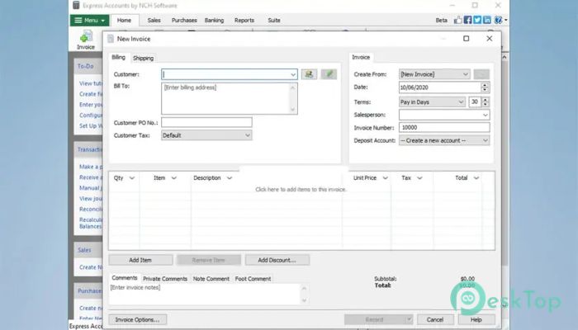The height and width of the screenshot is (330, 578).
Task: Open the Note Comment tab
Action: click(211, 279)
